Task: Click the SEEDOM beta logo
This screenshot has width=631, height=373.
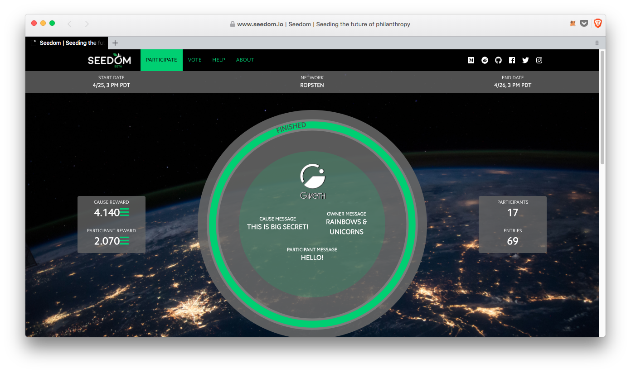Action: pos(109,60)
